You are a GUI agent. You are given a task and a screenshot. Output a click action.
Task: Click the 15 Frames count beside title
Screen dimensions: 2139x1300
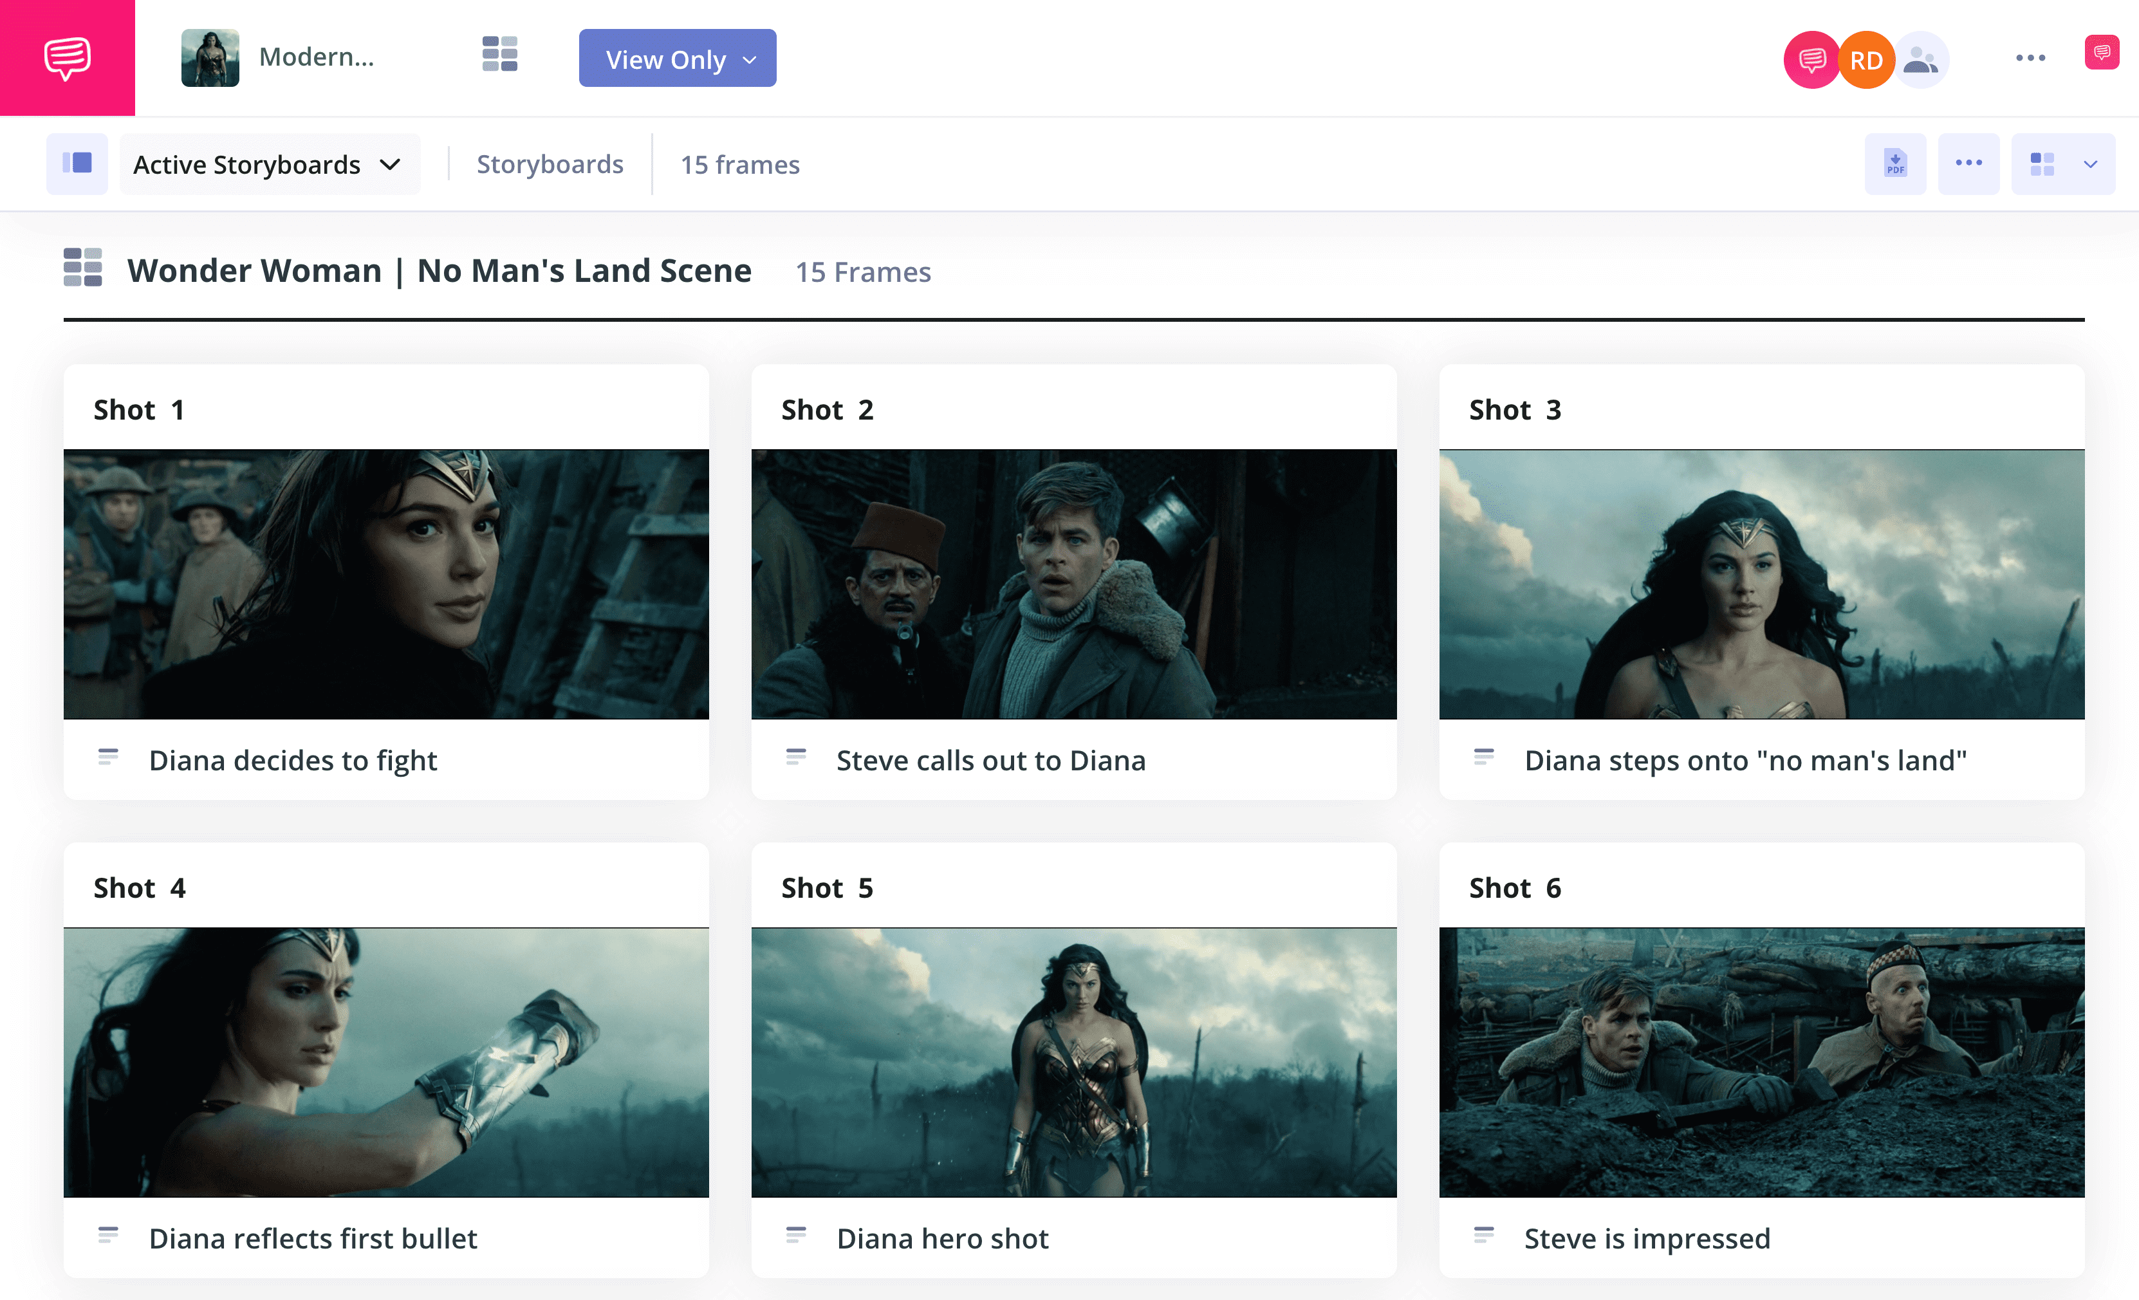863,272
